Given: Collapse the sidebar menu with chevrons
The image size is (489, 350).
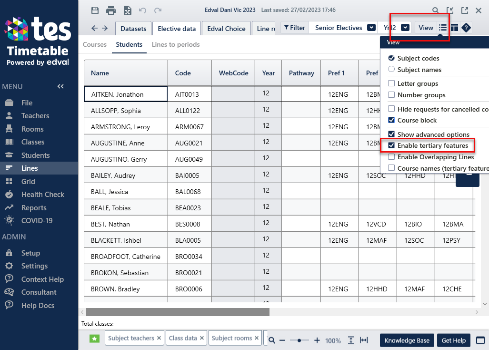Looking at the screenshot, I should 60,86.
